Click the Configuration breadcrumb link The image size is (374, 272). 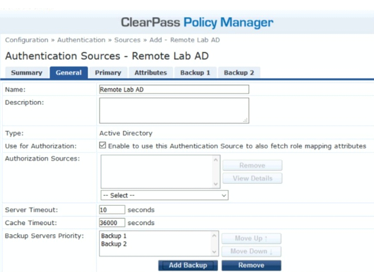[27, 40]
